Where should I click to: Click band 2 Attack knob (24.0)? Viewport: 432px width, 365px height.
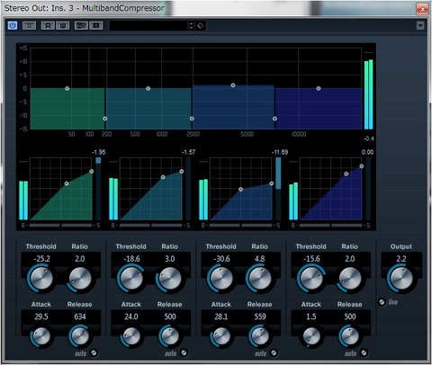131,336
